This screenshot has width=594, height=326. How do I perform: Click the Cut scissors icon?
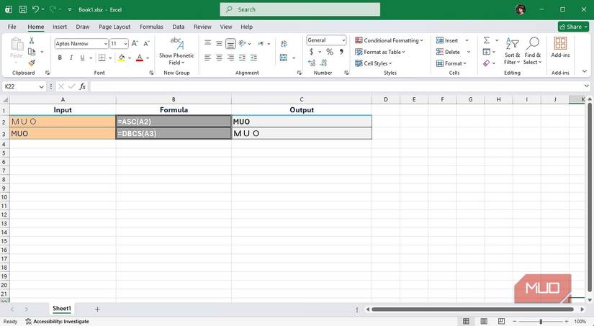tap(32, 40)
